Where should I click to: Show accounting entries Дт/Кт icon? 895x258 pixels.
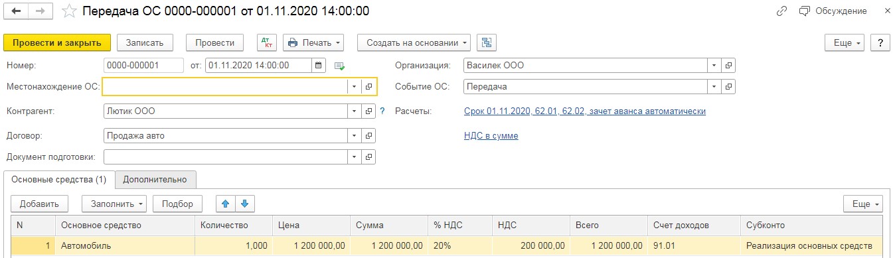pyautogui.click(x=267, y=42)
